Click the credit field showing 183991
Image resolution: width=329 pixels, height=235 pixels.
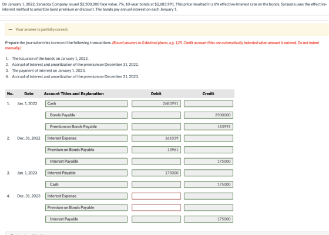coord(209,127)
